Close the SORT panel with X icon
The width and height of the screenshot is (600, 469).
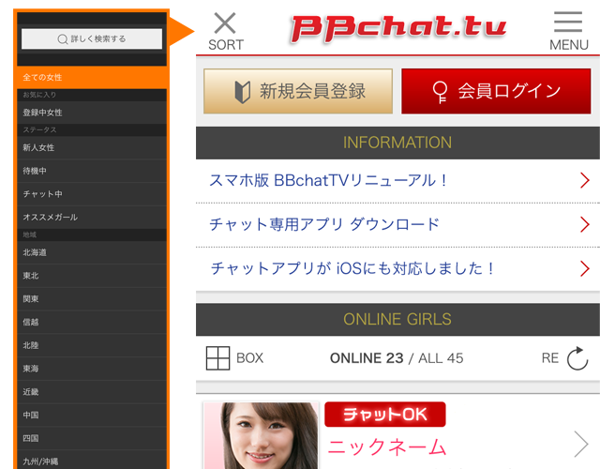(225, 23)
